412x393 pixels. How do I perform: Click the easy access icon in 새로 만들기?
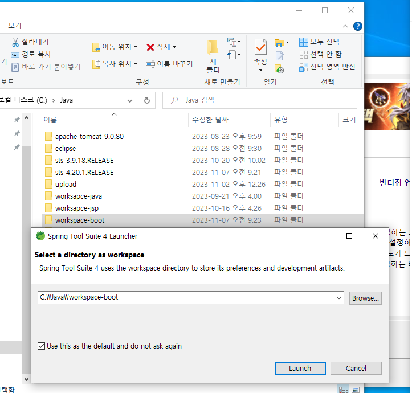(x=232, y=55)
